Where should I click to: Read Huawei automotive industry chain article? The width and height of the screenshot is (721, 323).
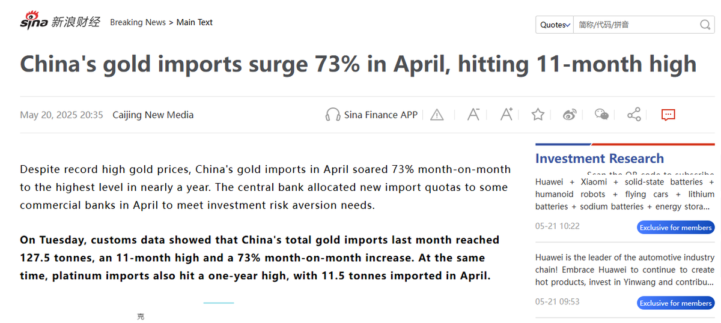pos(625,270)
